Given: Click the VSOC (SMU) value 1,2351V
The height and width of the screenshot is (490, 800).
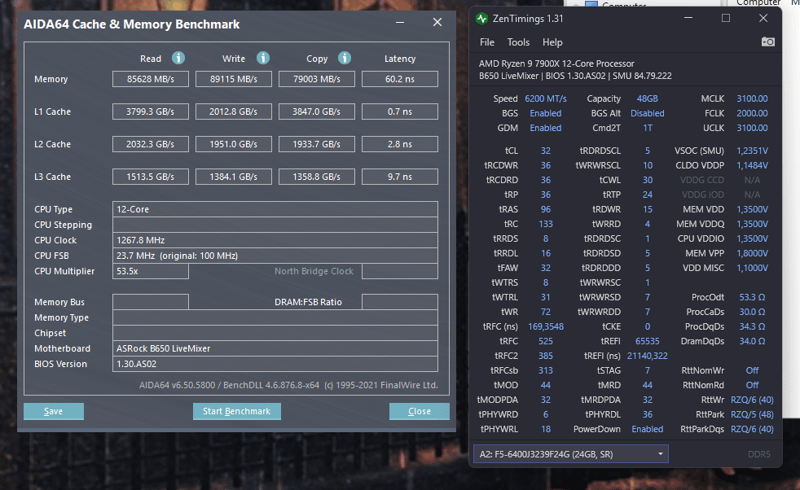Looking at the screenshot, I should pyautogui.click(x=752, y=151).
